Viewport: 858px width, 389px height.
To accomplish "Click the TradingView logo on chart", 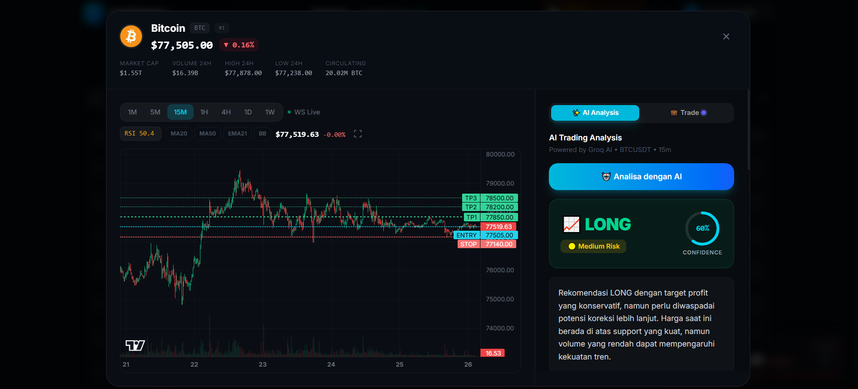I will point(135,345).
